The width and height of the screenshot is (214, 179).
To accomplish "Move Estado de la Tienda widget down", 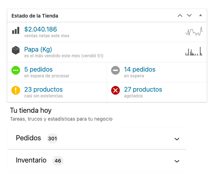I will [189, 15].
